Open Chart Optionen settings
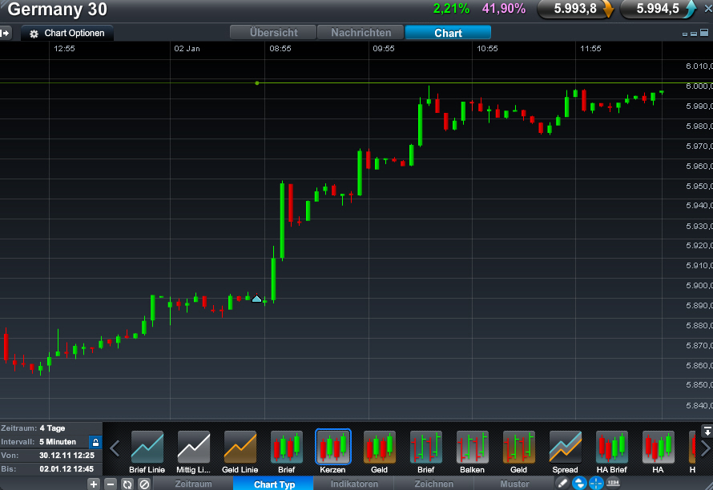The height and width of the screenshot is (490, 713). click(x=66, y=33)
